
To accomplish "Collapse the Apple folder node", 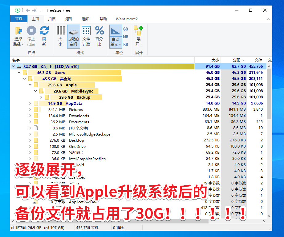I will 30,85.
